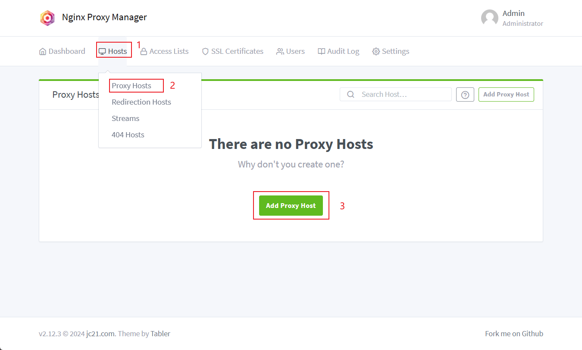
Task: Click the help question mark icon
Action: (465, 95)
